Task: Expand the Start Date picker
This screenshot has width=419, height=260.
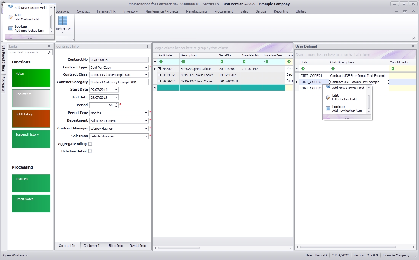Action: click(x=116, y=90)
